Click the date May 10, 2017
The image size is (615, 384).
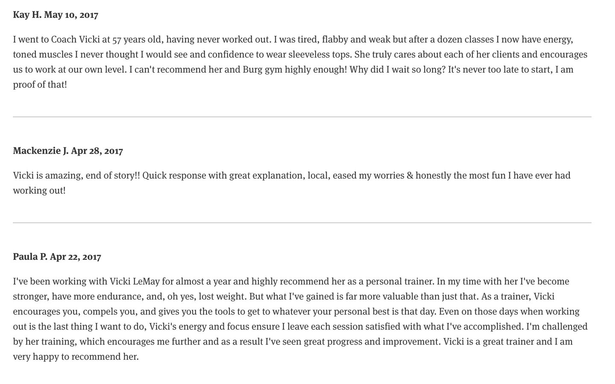pos(71,15)
